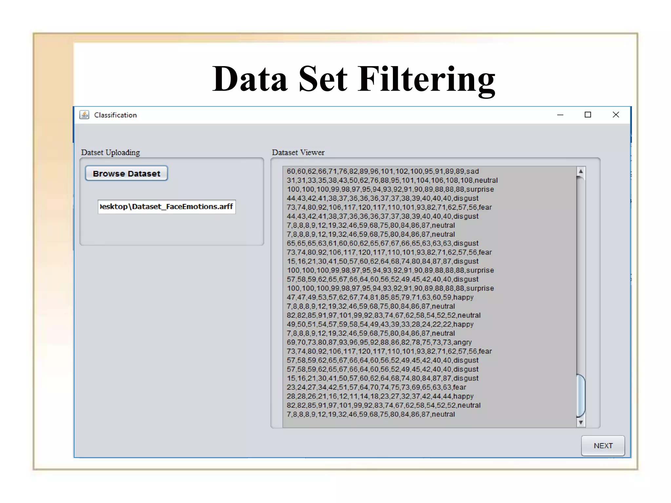The width and height of the screenshot is (671, 503).
Task: Click the Dataset_FaceEmotions.arff file path field
Action: [x=166, y=207]
